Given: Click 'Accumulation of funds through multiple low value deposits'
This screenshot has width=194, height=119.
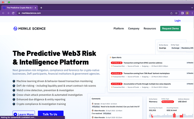Looking at the screenshot, I should tap(147, 84).
